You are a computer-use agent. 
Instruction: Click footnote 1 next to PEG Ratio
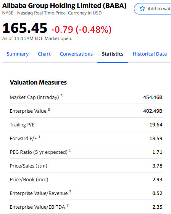click(70, 151)
